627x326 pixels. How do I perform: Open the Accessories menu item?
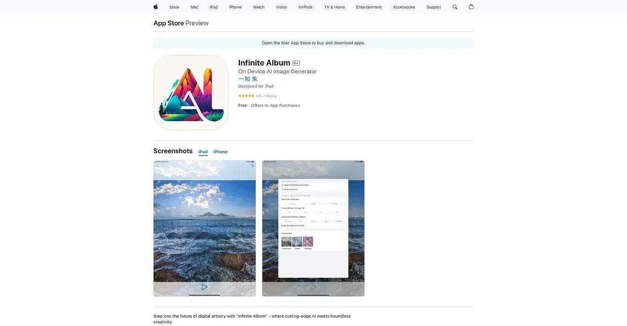tap(404, 7)
